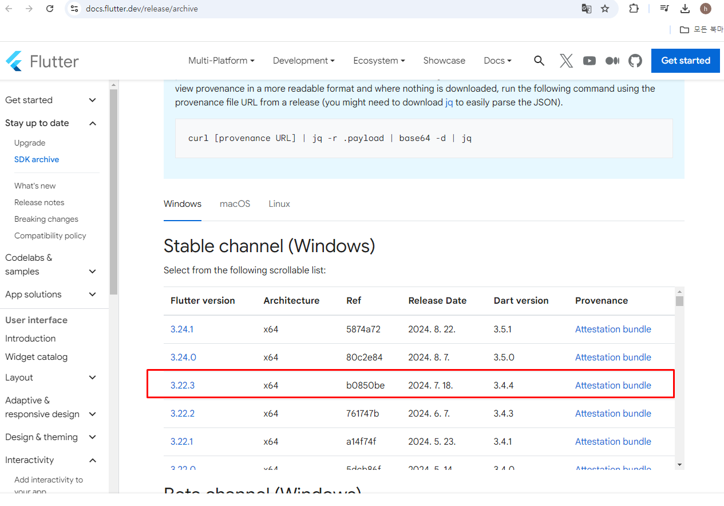Open the Development dropdown menu

coord(303,61)
